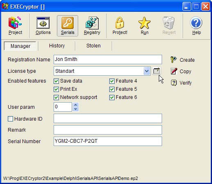Click the Registration Name field

point(108,59)
